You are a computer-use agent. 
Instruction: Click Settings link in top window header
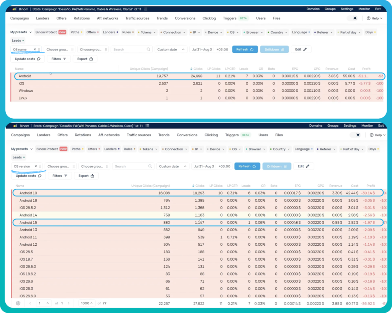[x=347, y=9]
